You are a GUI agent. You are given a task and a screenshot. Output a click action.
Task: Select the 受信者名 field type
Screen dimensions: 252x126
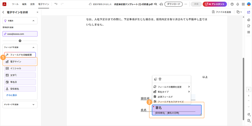(20, 89)
